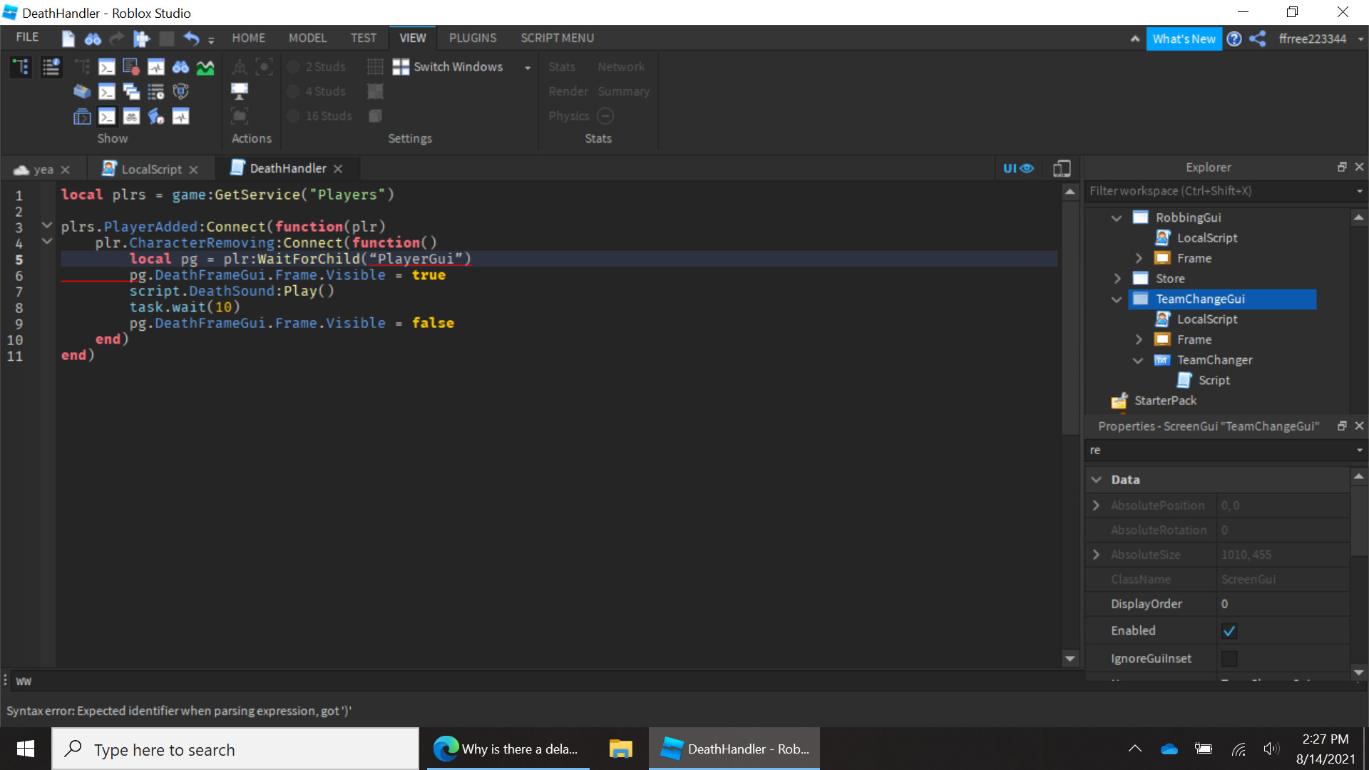Click the Share icon next to username
This screenshot has width=1369, height=770.
(1258, 38)
